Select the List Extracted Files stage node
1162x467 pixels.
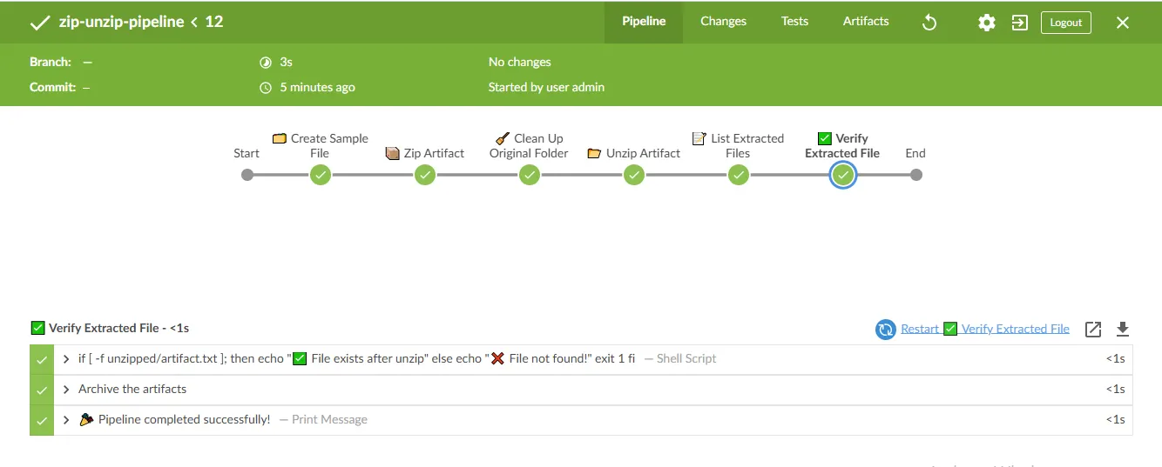pos(739,175)
